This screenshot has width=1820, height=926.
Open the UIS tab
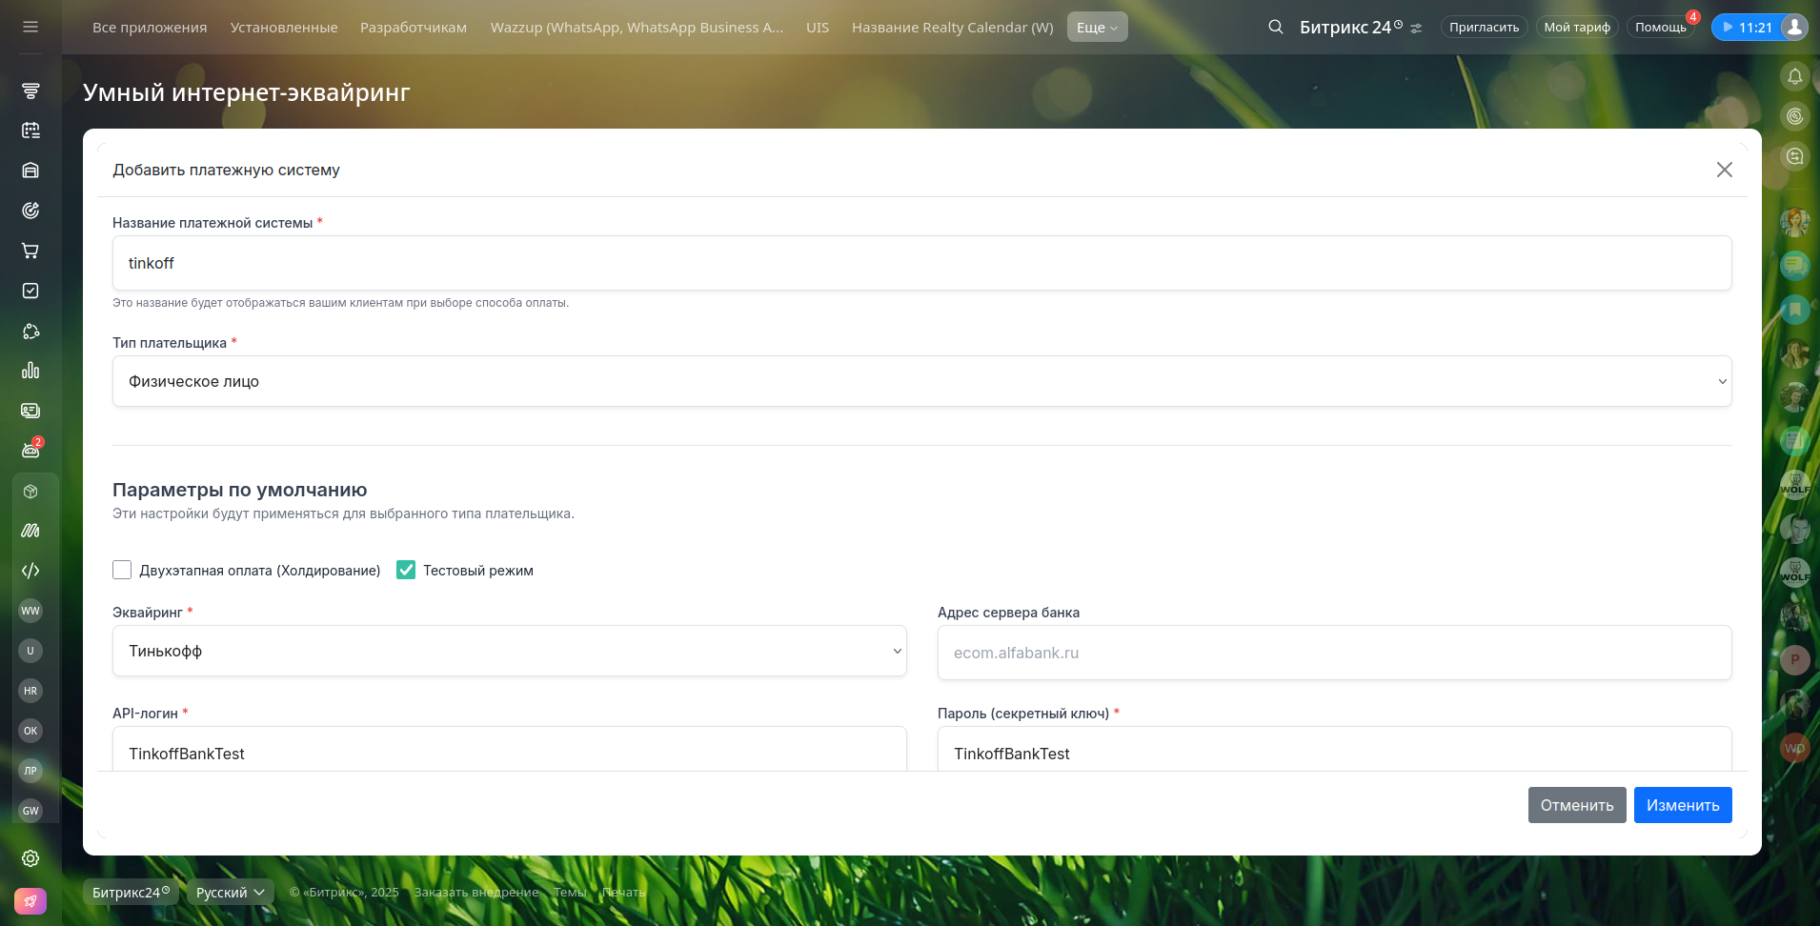[x=818, y=28]
